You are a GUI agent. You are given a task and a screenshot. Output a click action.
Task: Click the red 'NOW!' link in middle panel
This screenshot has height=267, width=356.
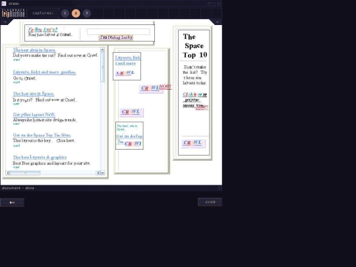pyautogui.click(x=165, y=87)
